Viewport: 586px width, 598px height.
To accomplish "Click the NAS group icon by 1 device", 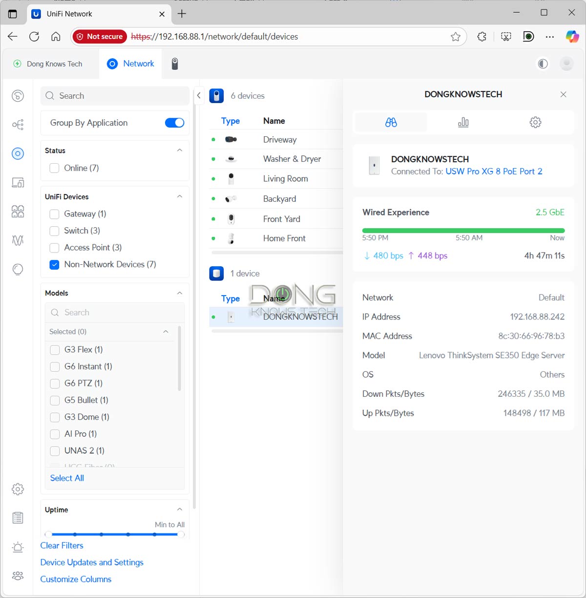I will 216,274.
